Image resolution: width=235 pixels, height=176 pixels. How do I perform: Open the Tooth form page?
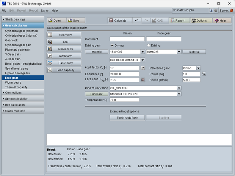pos(64,56)
